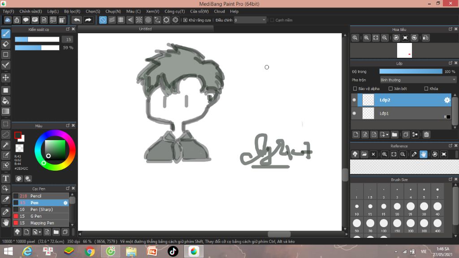Viewport: 459px width, 258px height.
Task: Click the Undo arrow in toolbar
Action: [x=77, y=20]
